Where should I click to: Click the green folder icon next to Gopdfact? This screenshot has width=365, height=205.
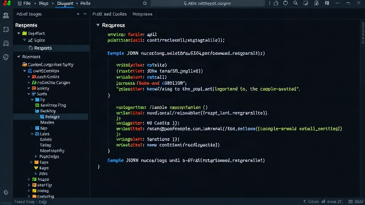pos(25,33)
